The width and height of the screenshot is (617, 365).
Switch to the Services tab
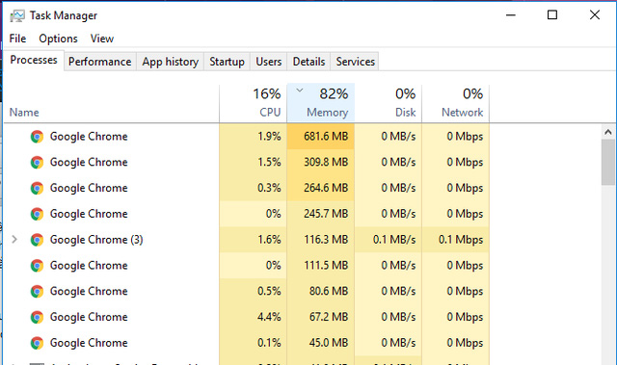tap(356, 62)
